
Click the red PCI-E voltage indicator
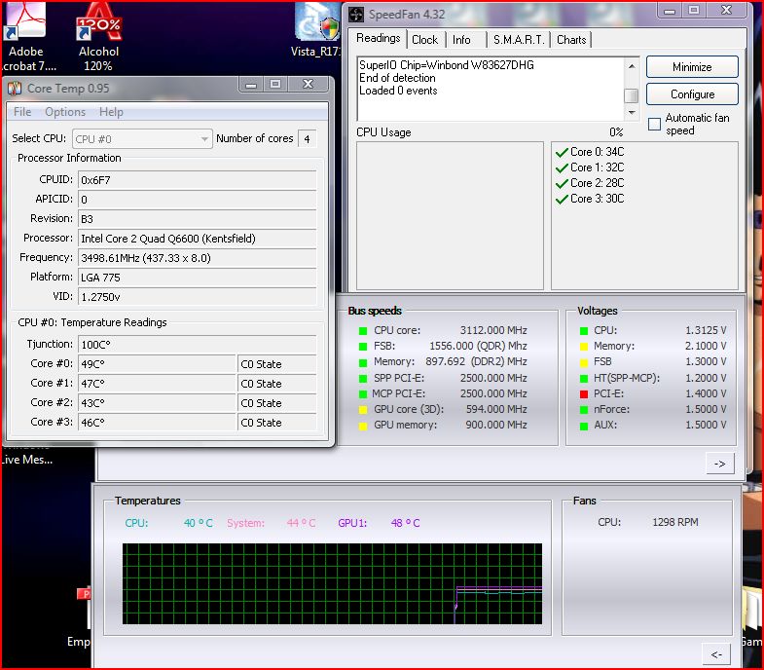584,394
